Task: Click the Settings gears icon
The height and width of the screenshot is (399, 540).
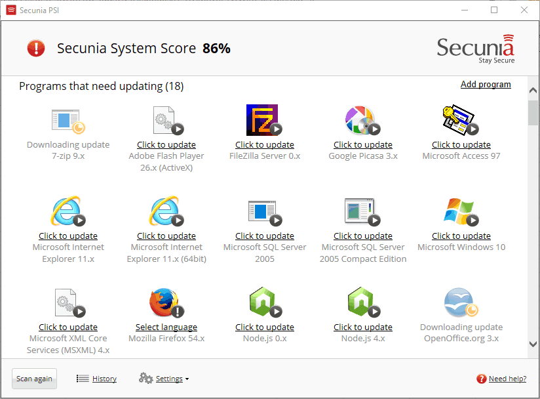Action: (x=145, y=378)
